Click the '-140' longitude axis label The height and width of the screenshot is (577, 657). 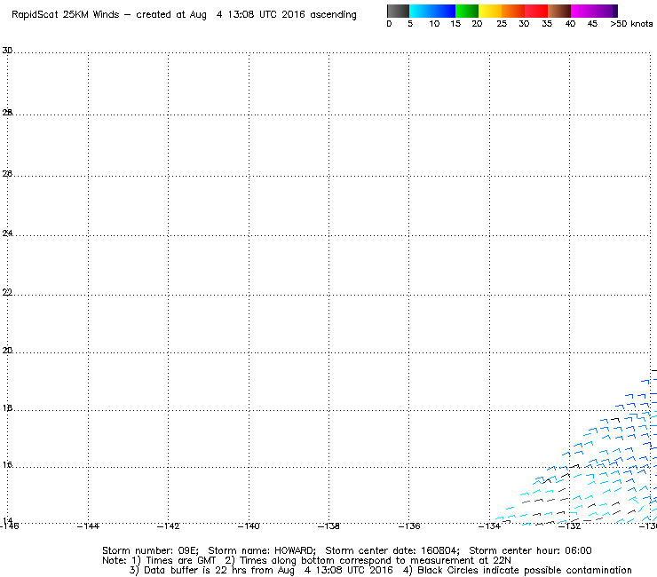(249, 526)
